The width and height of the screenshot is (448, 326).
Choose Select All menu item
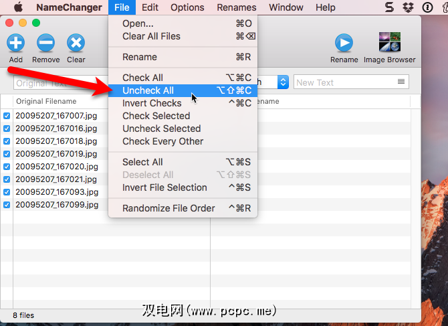click(183, 162)
